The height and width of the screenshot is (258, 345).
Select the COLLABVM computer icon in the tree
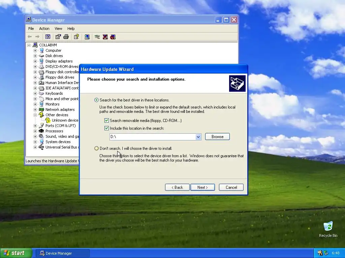coord(35,45)
